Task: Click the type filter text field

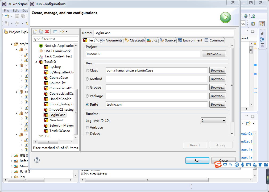Action: point(55,39)
